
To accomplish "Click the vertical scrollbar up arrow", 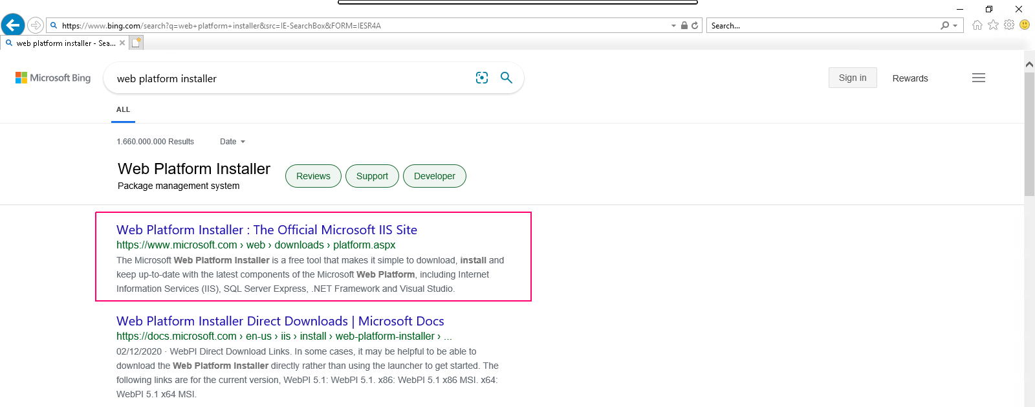I will (x=1029, y=64).
